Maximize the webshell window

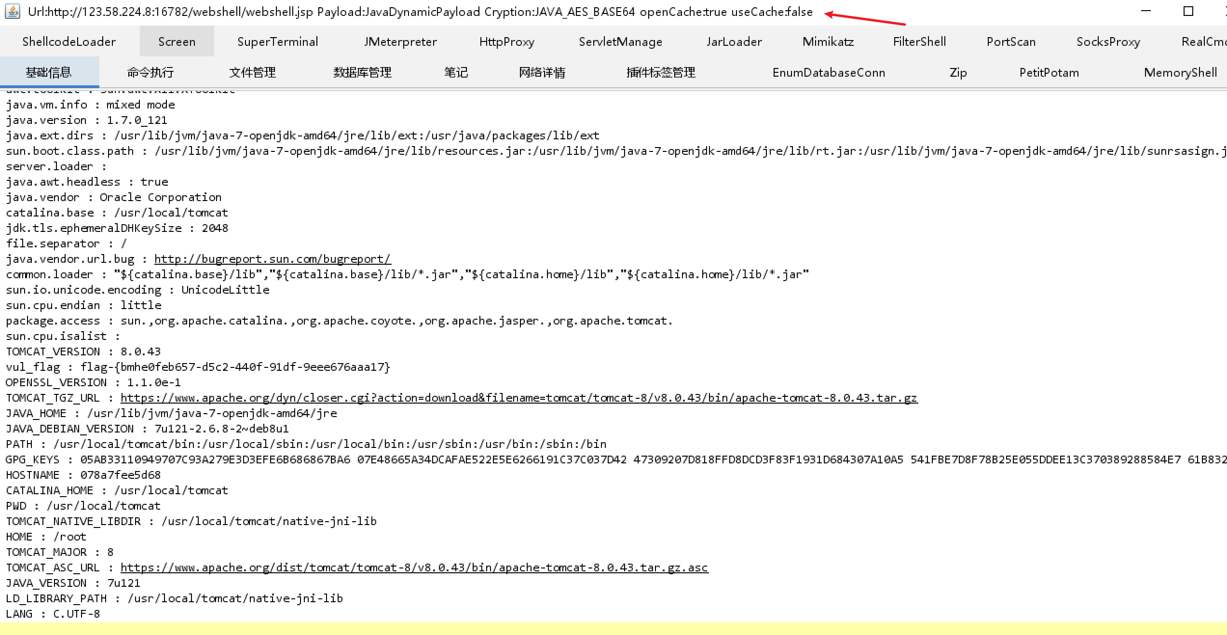pos(1188,12)
